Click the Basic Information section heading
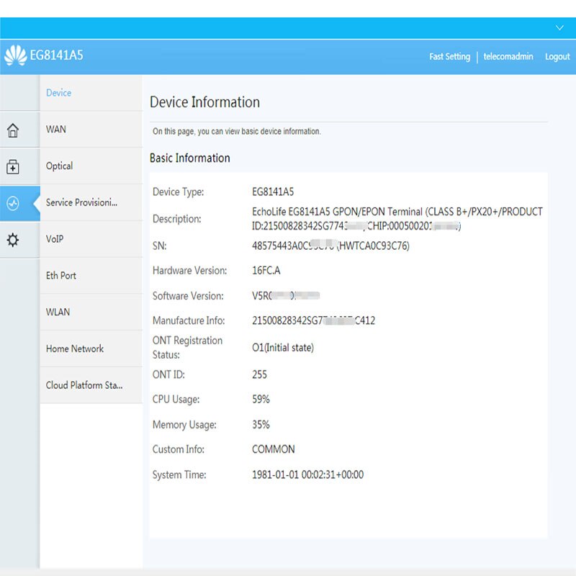Image resolution: width=576 pixels, height=576 pixels. pos(190,158)
